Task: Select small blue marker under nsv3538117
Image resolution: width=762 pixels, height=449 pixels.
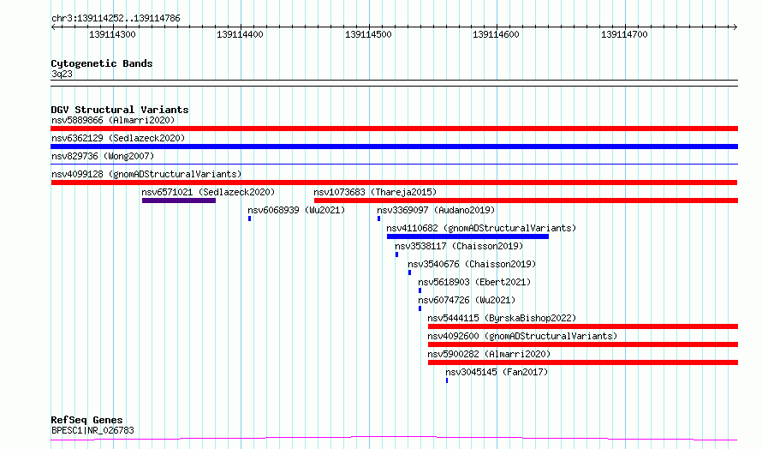Action: [x=397, y=254]
